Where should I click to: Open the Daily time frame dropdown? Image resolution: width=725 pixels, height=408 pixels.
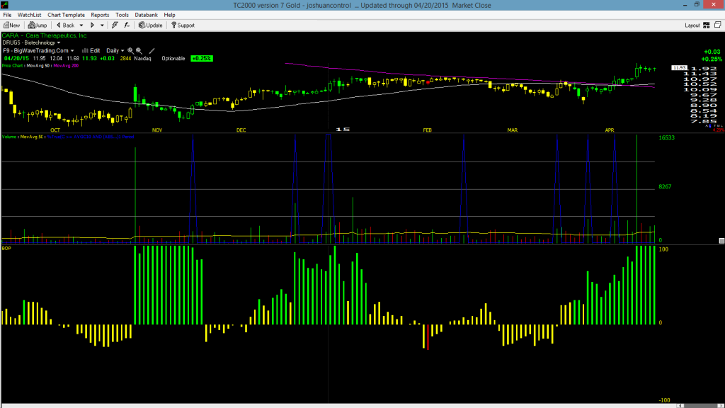click(115, 51)
